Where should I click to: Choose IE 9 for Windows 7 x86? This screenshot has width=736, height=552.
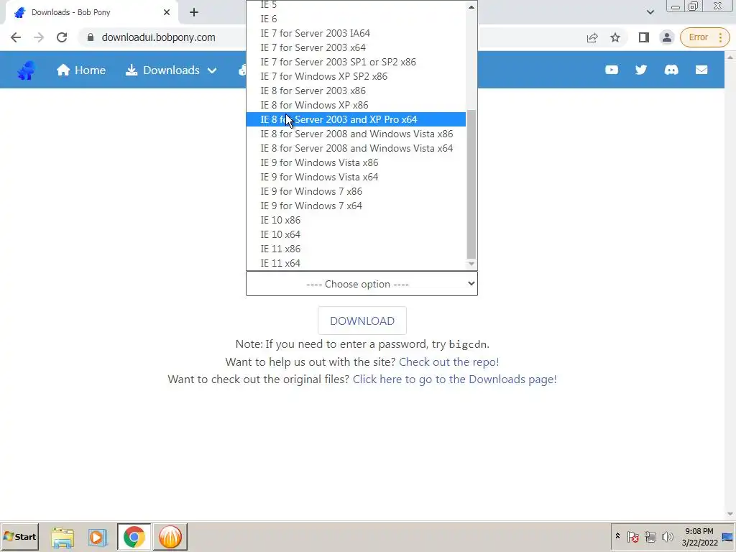coord(356,191)
